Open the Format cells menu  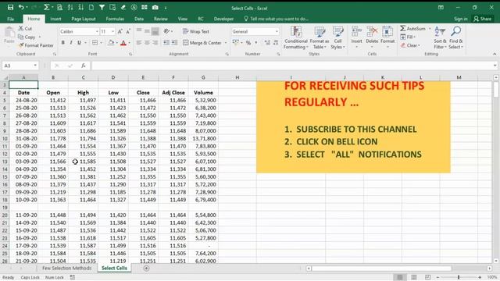[387, 37]
